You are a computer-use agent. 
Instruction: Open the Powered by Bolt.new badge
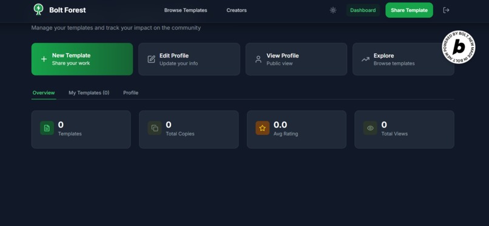click(x=459, y=47)
